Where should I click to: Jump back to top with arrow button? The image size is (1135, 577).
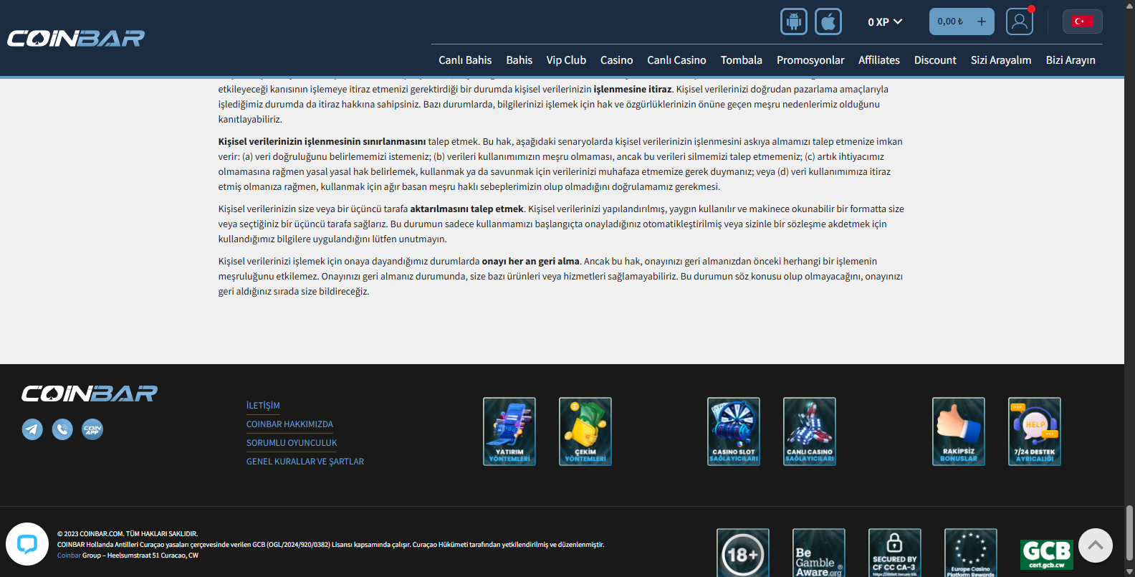[1096, 545]
